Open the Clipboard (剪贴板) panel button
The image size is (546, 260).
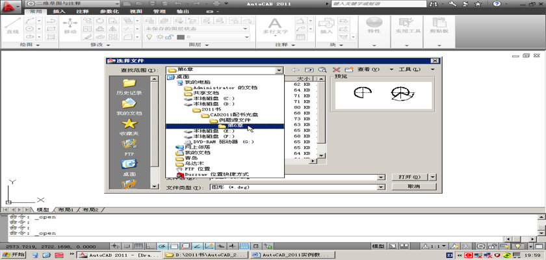[x=440, y=26]
